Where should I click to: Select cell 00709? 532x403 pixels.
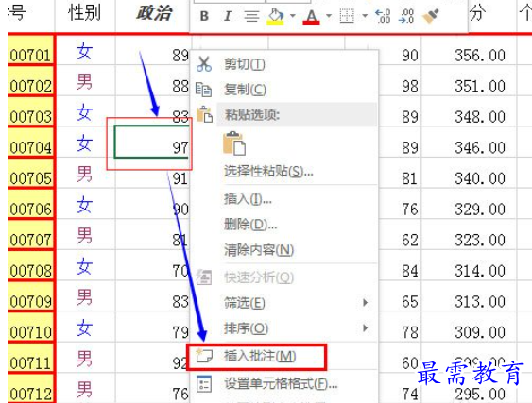pyautogui.click(x=30, y=296)
